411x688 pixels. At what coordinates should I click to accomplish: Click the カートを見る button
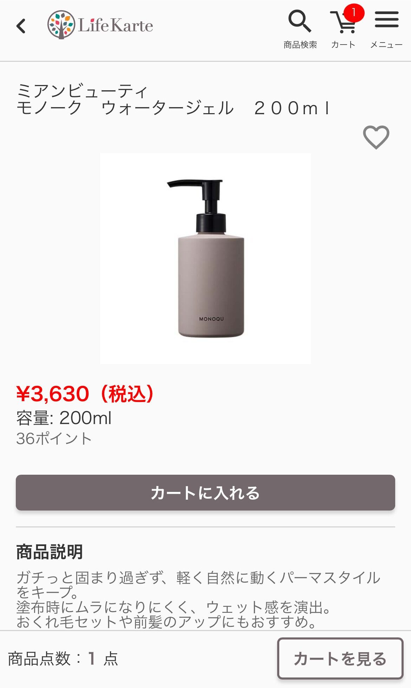[340, 658]
